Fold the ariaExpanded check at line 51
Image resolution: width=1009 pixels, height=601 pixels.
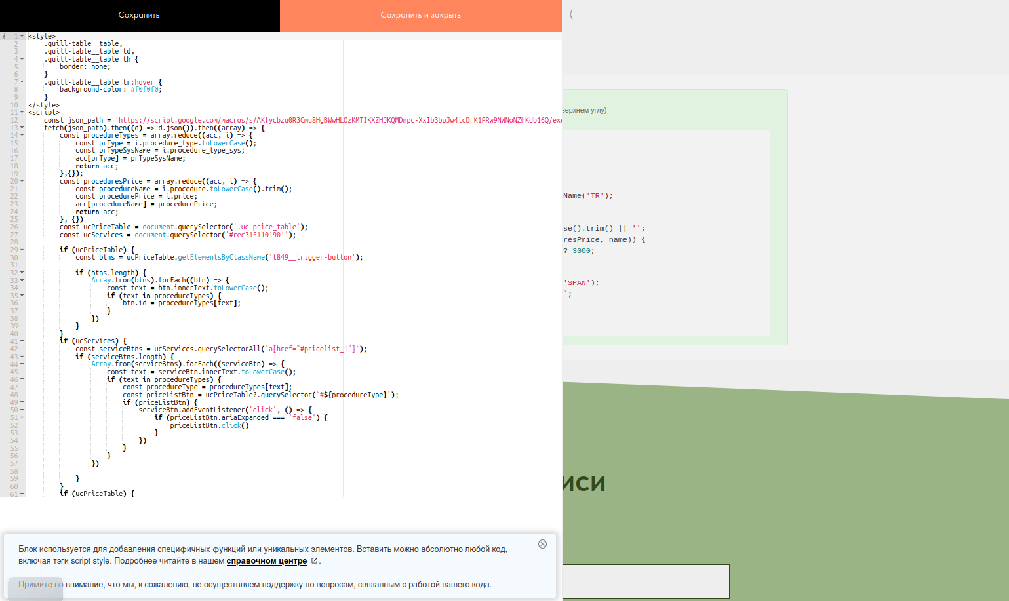pos(22,418)
